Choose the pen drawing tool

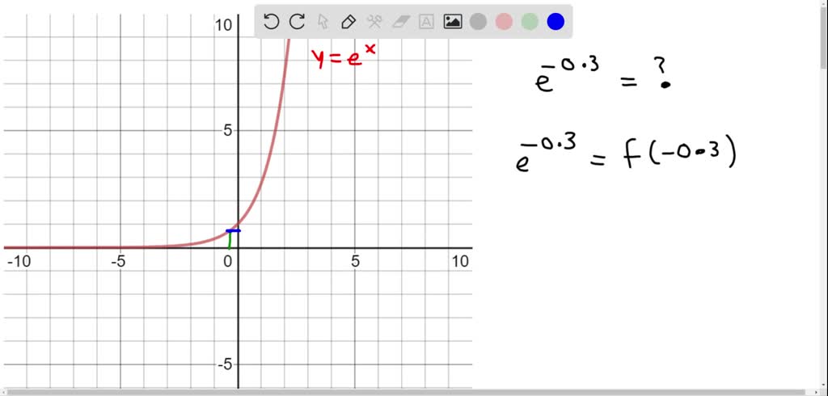349,22
